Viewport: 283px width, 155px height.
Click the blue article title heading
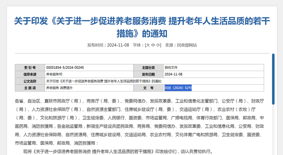tap(142, 27)
